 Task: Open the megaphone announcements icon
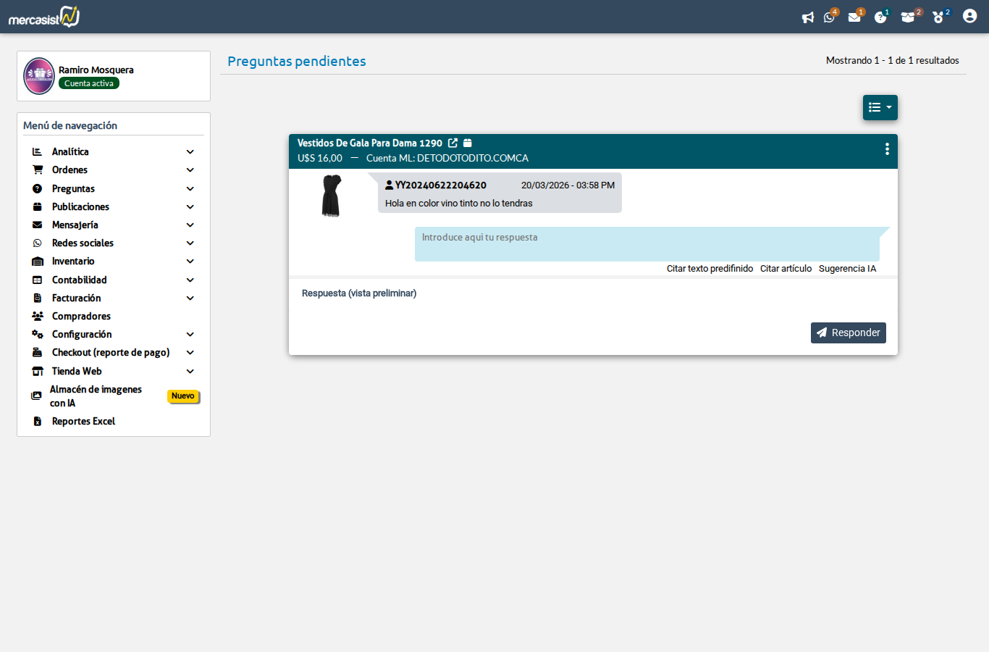(807, 17)
